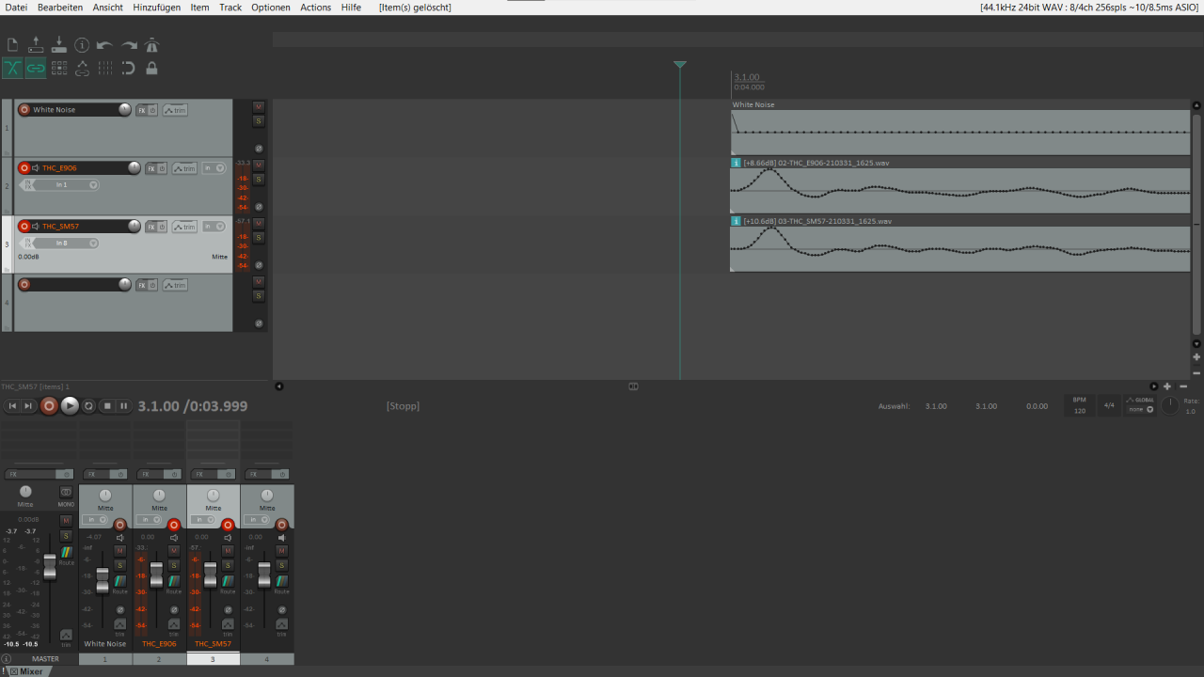Open project settings via the info icon
Screen dimensions: 1204x677
click(x=82, y=45)
